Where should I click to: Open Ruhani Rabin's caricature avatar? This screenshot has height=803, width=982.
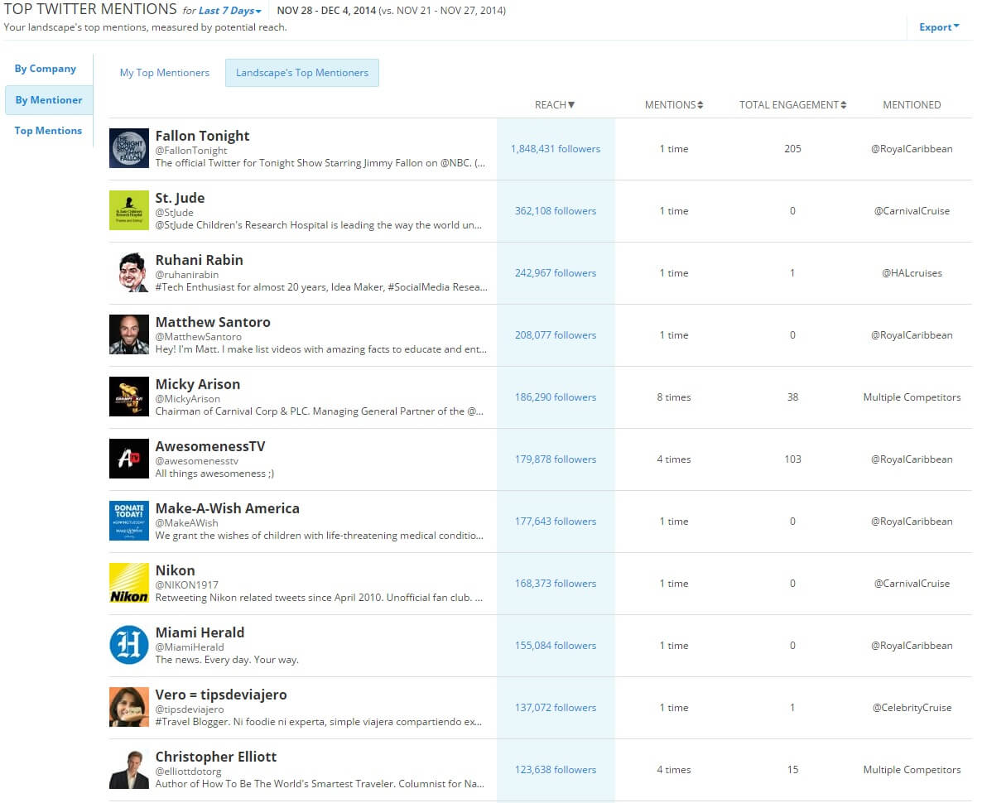129,272
